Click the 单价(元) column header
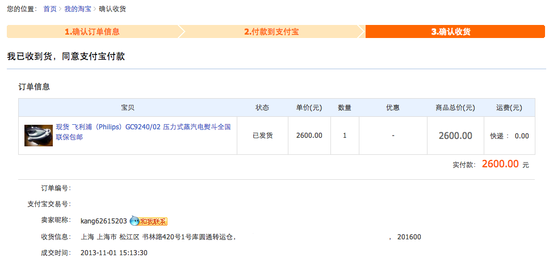This screenshot has width=549, height=266. click(x=309, y=108)
